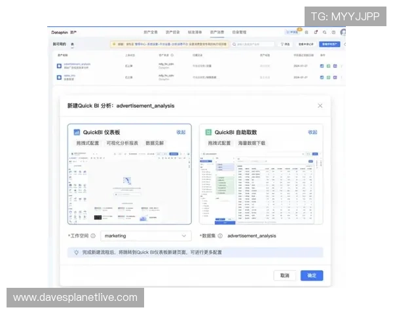Image resolution: width=393 pixels, height=314 pixels.
Task: Click the warning icon on the yellow banner
Action: pos(114,44)
